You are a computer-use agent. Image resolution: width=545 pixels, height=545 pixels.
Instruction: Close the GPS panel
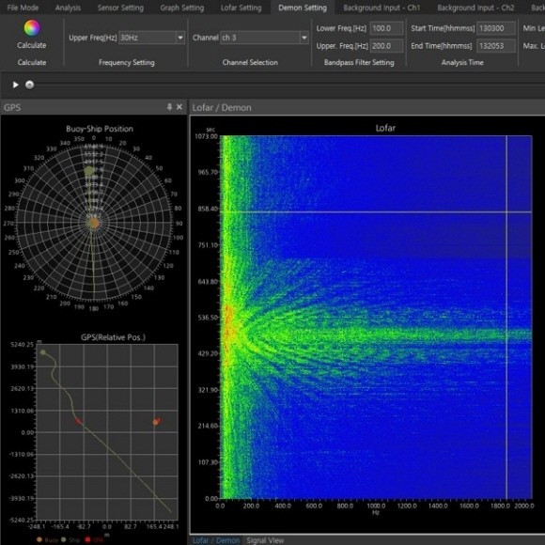coord(179,107)
